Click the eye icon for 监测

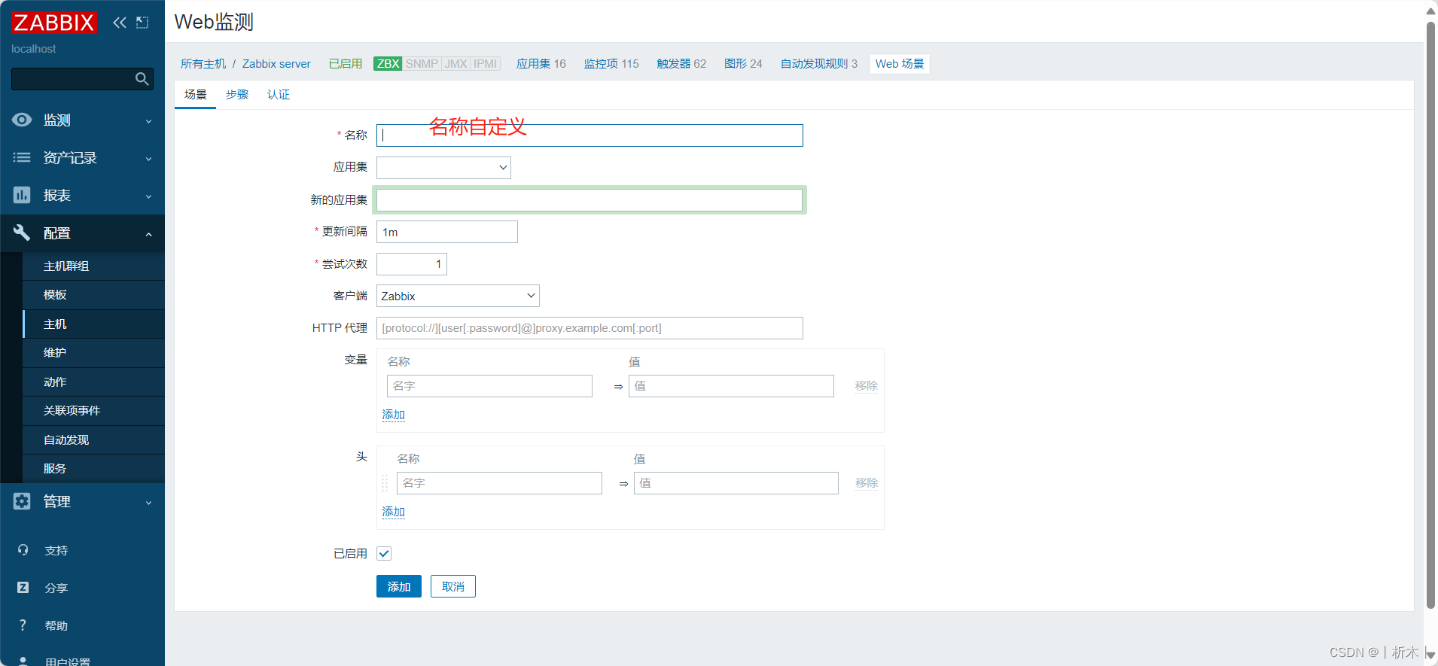point(22,120)
